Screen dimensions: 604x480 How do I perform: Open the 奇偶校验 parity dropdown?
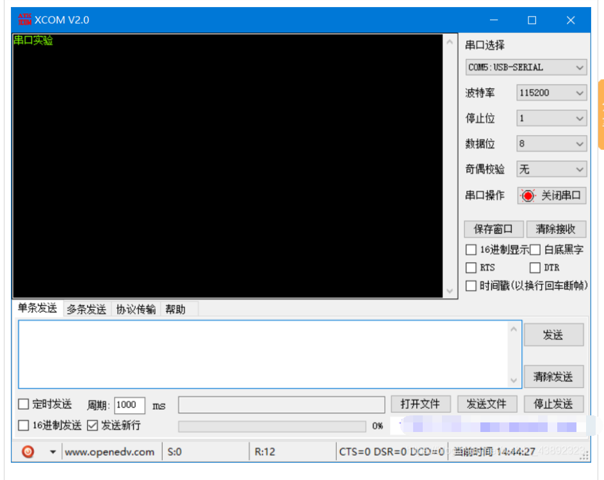pyautogui.click(x=551, y=169)
